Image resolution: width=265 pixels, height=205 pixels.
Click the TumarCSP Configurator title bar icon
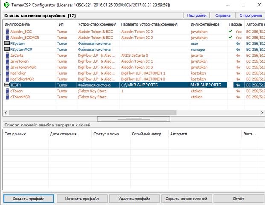pos(6,5)
